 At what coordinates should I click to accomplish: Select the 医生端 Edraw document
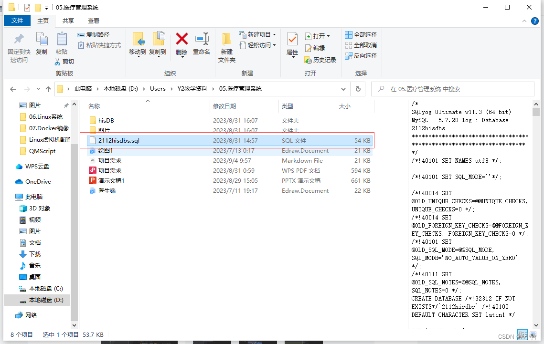click(x=230, y=191)
